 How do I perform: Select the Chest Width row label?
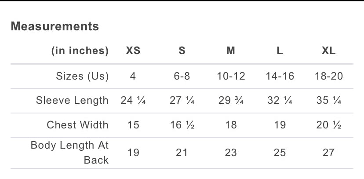click(x=77, y=125)
